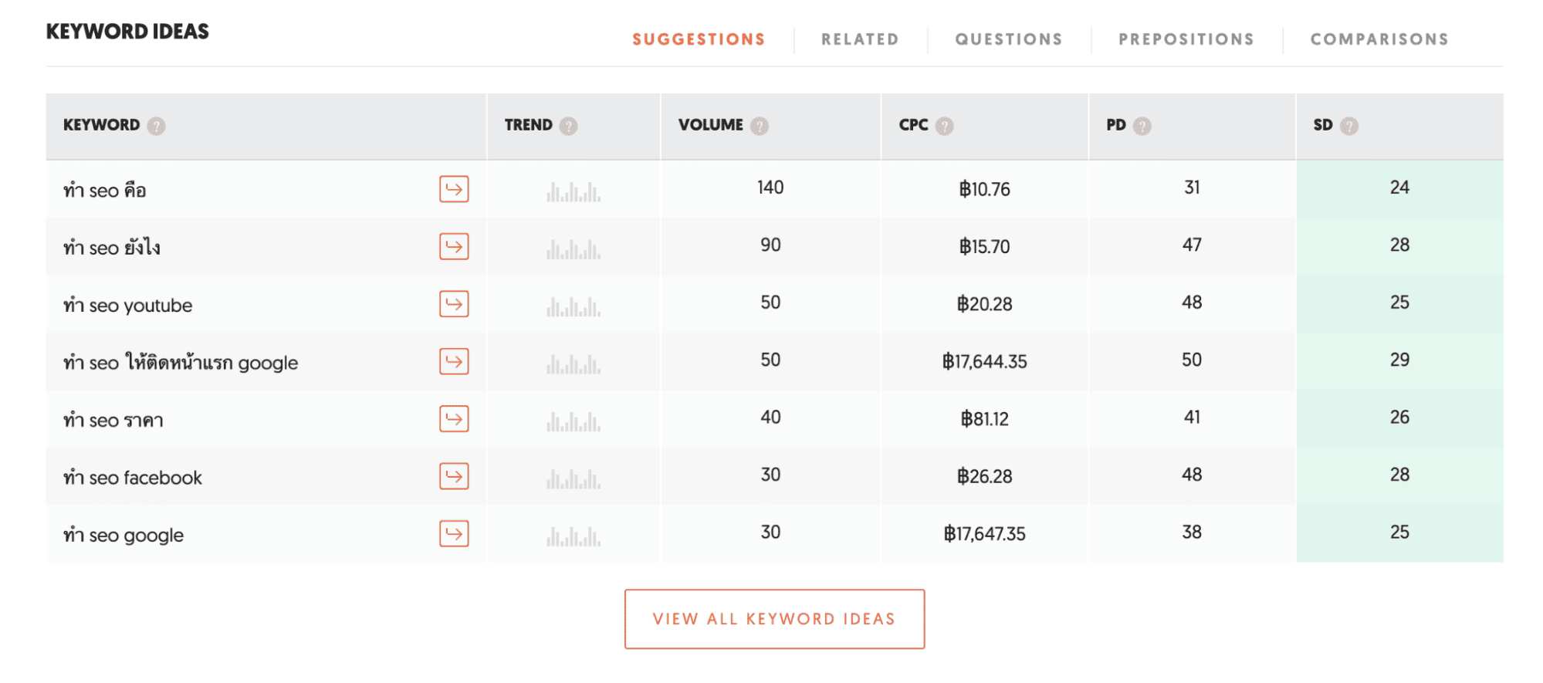Click the arrow icon for "ทำ seo facebook"
Image resolution: width=1543 pixels, height=683 pixels.
(454, 476)
